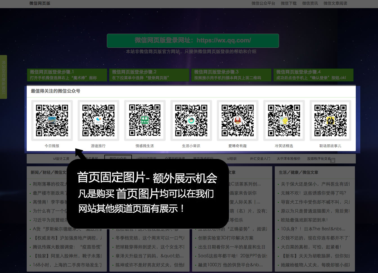Click the 冷笑话精选 QR code
The image size is (378, 273).
click(284, 120)
